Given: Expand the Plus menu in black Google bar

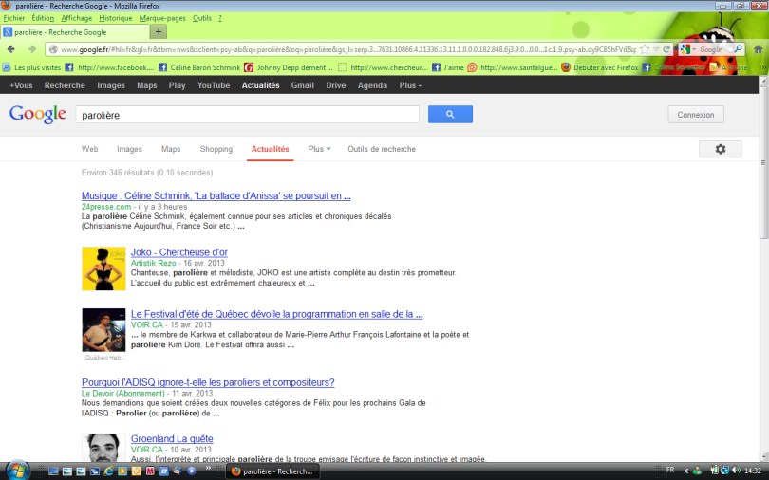Looking at the screenshot, I should tap(410, 85).
